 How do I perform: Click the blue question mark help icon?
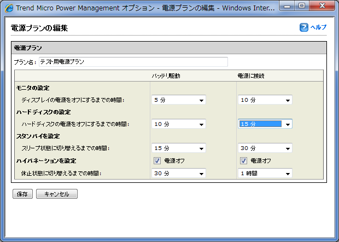(x=304, y=27)
